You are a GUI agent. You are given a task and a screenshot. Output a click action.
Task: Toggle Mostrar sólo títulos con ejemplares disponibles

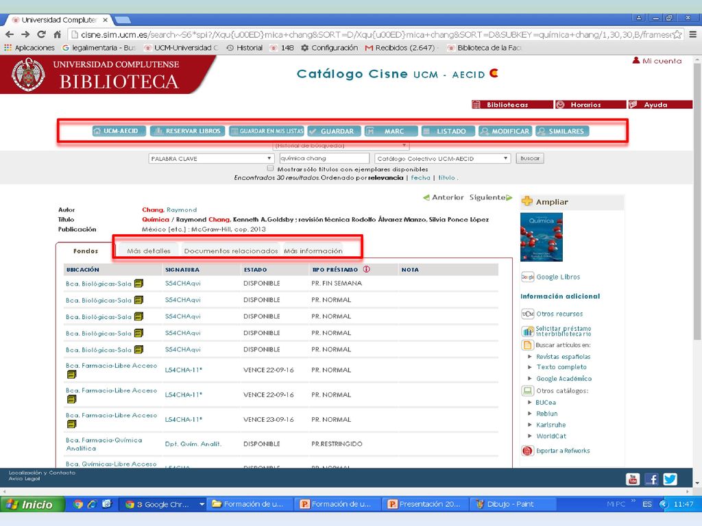click(x=270, y=168)
